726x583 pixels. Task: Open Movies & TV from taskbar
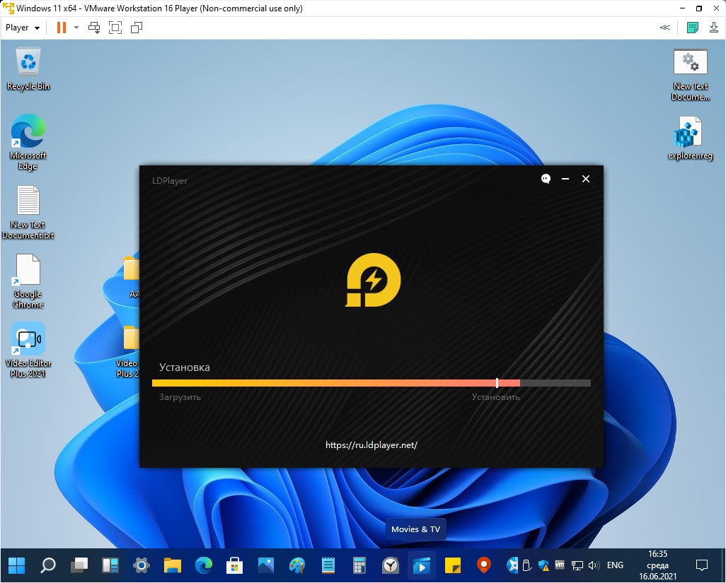(x=421, y=565)
